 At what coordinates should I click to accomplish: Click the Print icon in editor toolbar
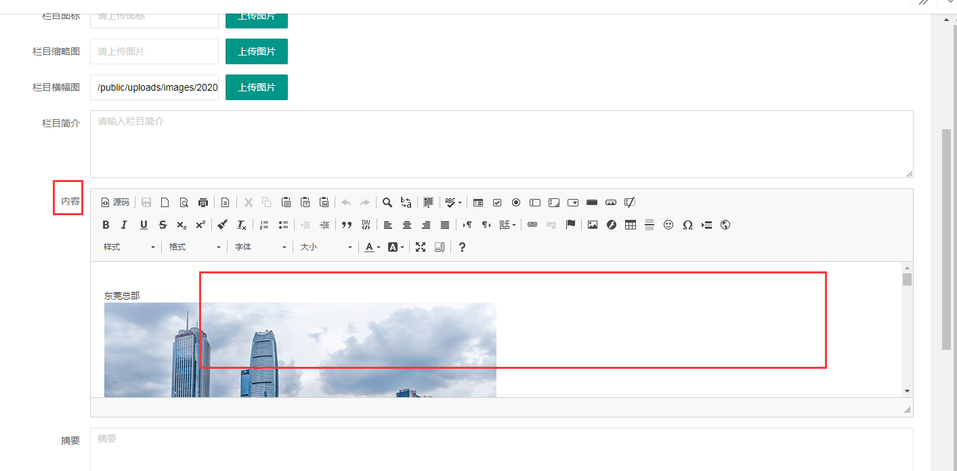[x=203, y=202]
